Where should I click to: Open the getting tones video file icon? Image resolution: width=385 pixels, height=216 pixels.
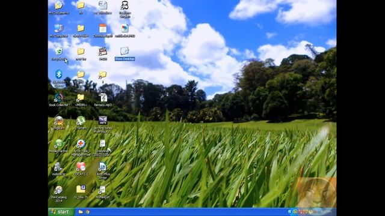coord(103,121)
